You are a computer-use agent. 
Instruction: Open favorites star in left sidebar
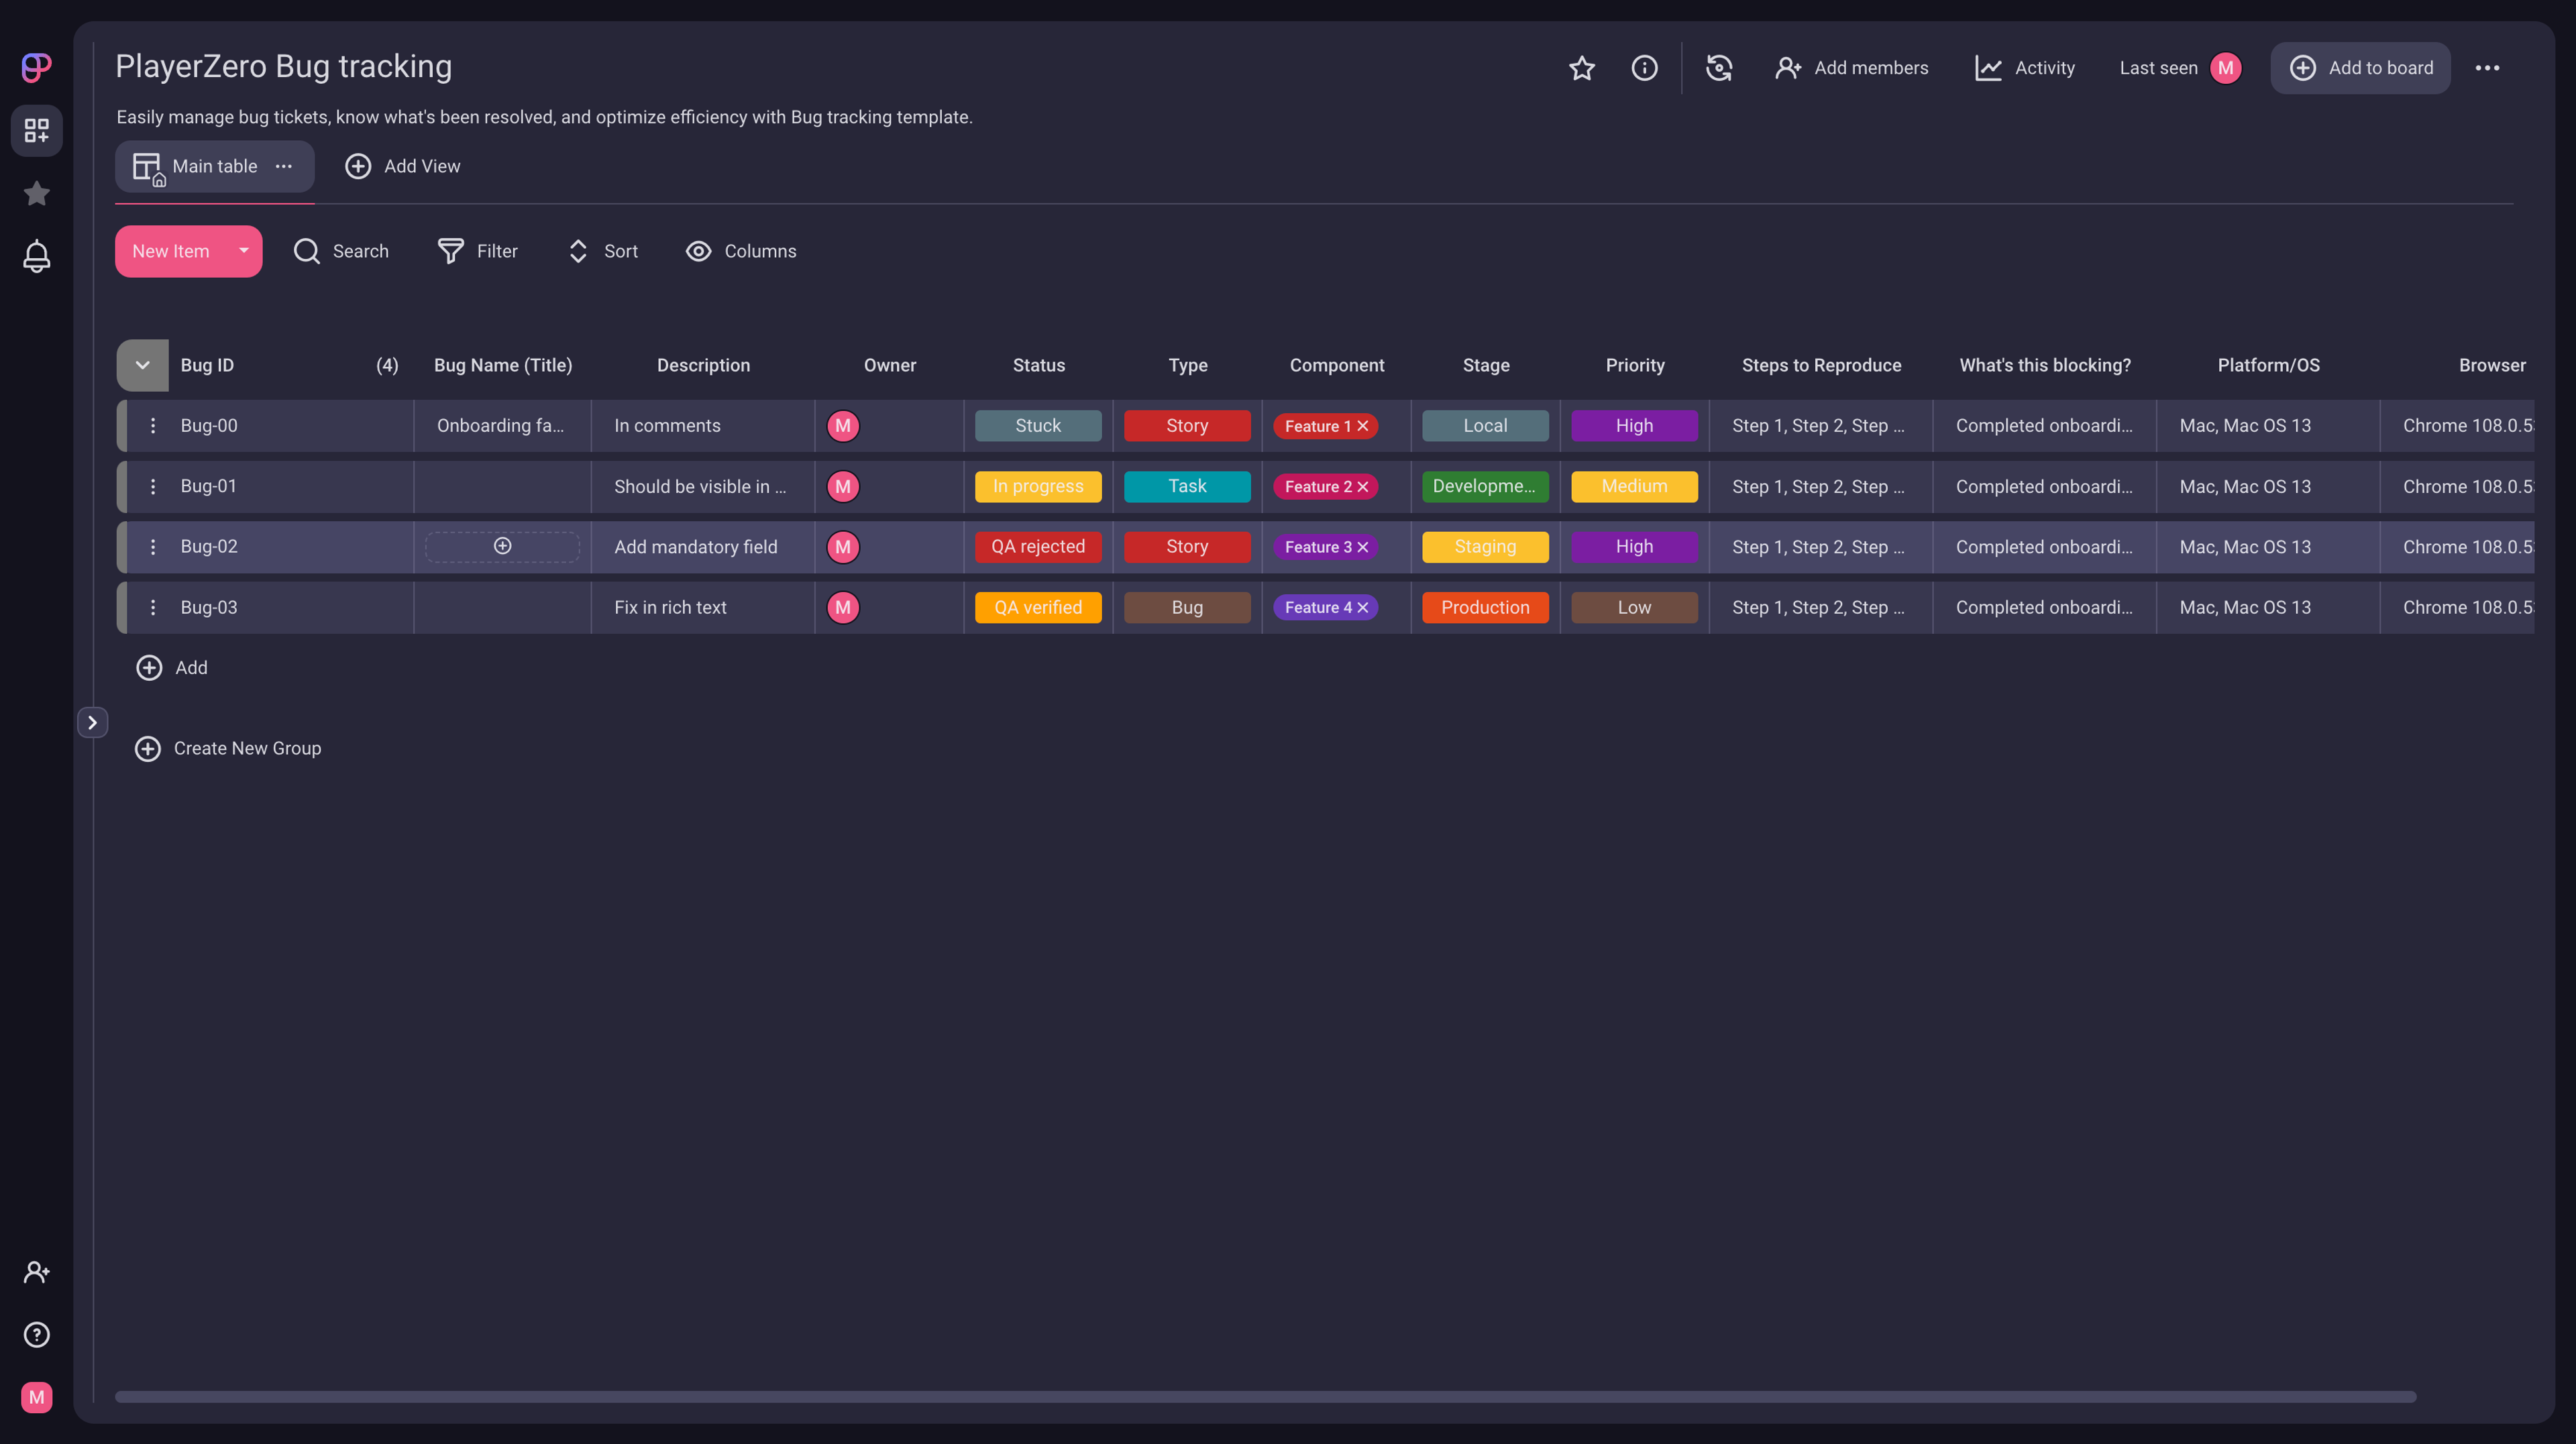click(x=37, y=193)
